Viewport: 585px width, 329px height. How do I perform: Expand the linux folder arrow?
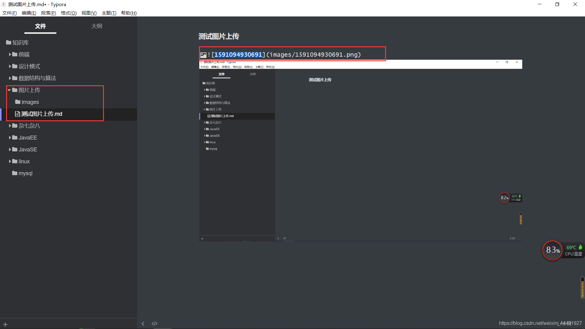pyautogui.click(x=10, y=161)
